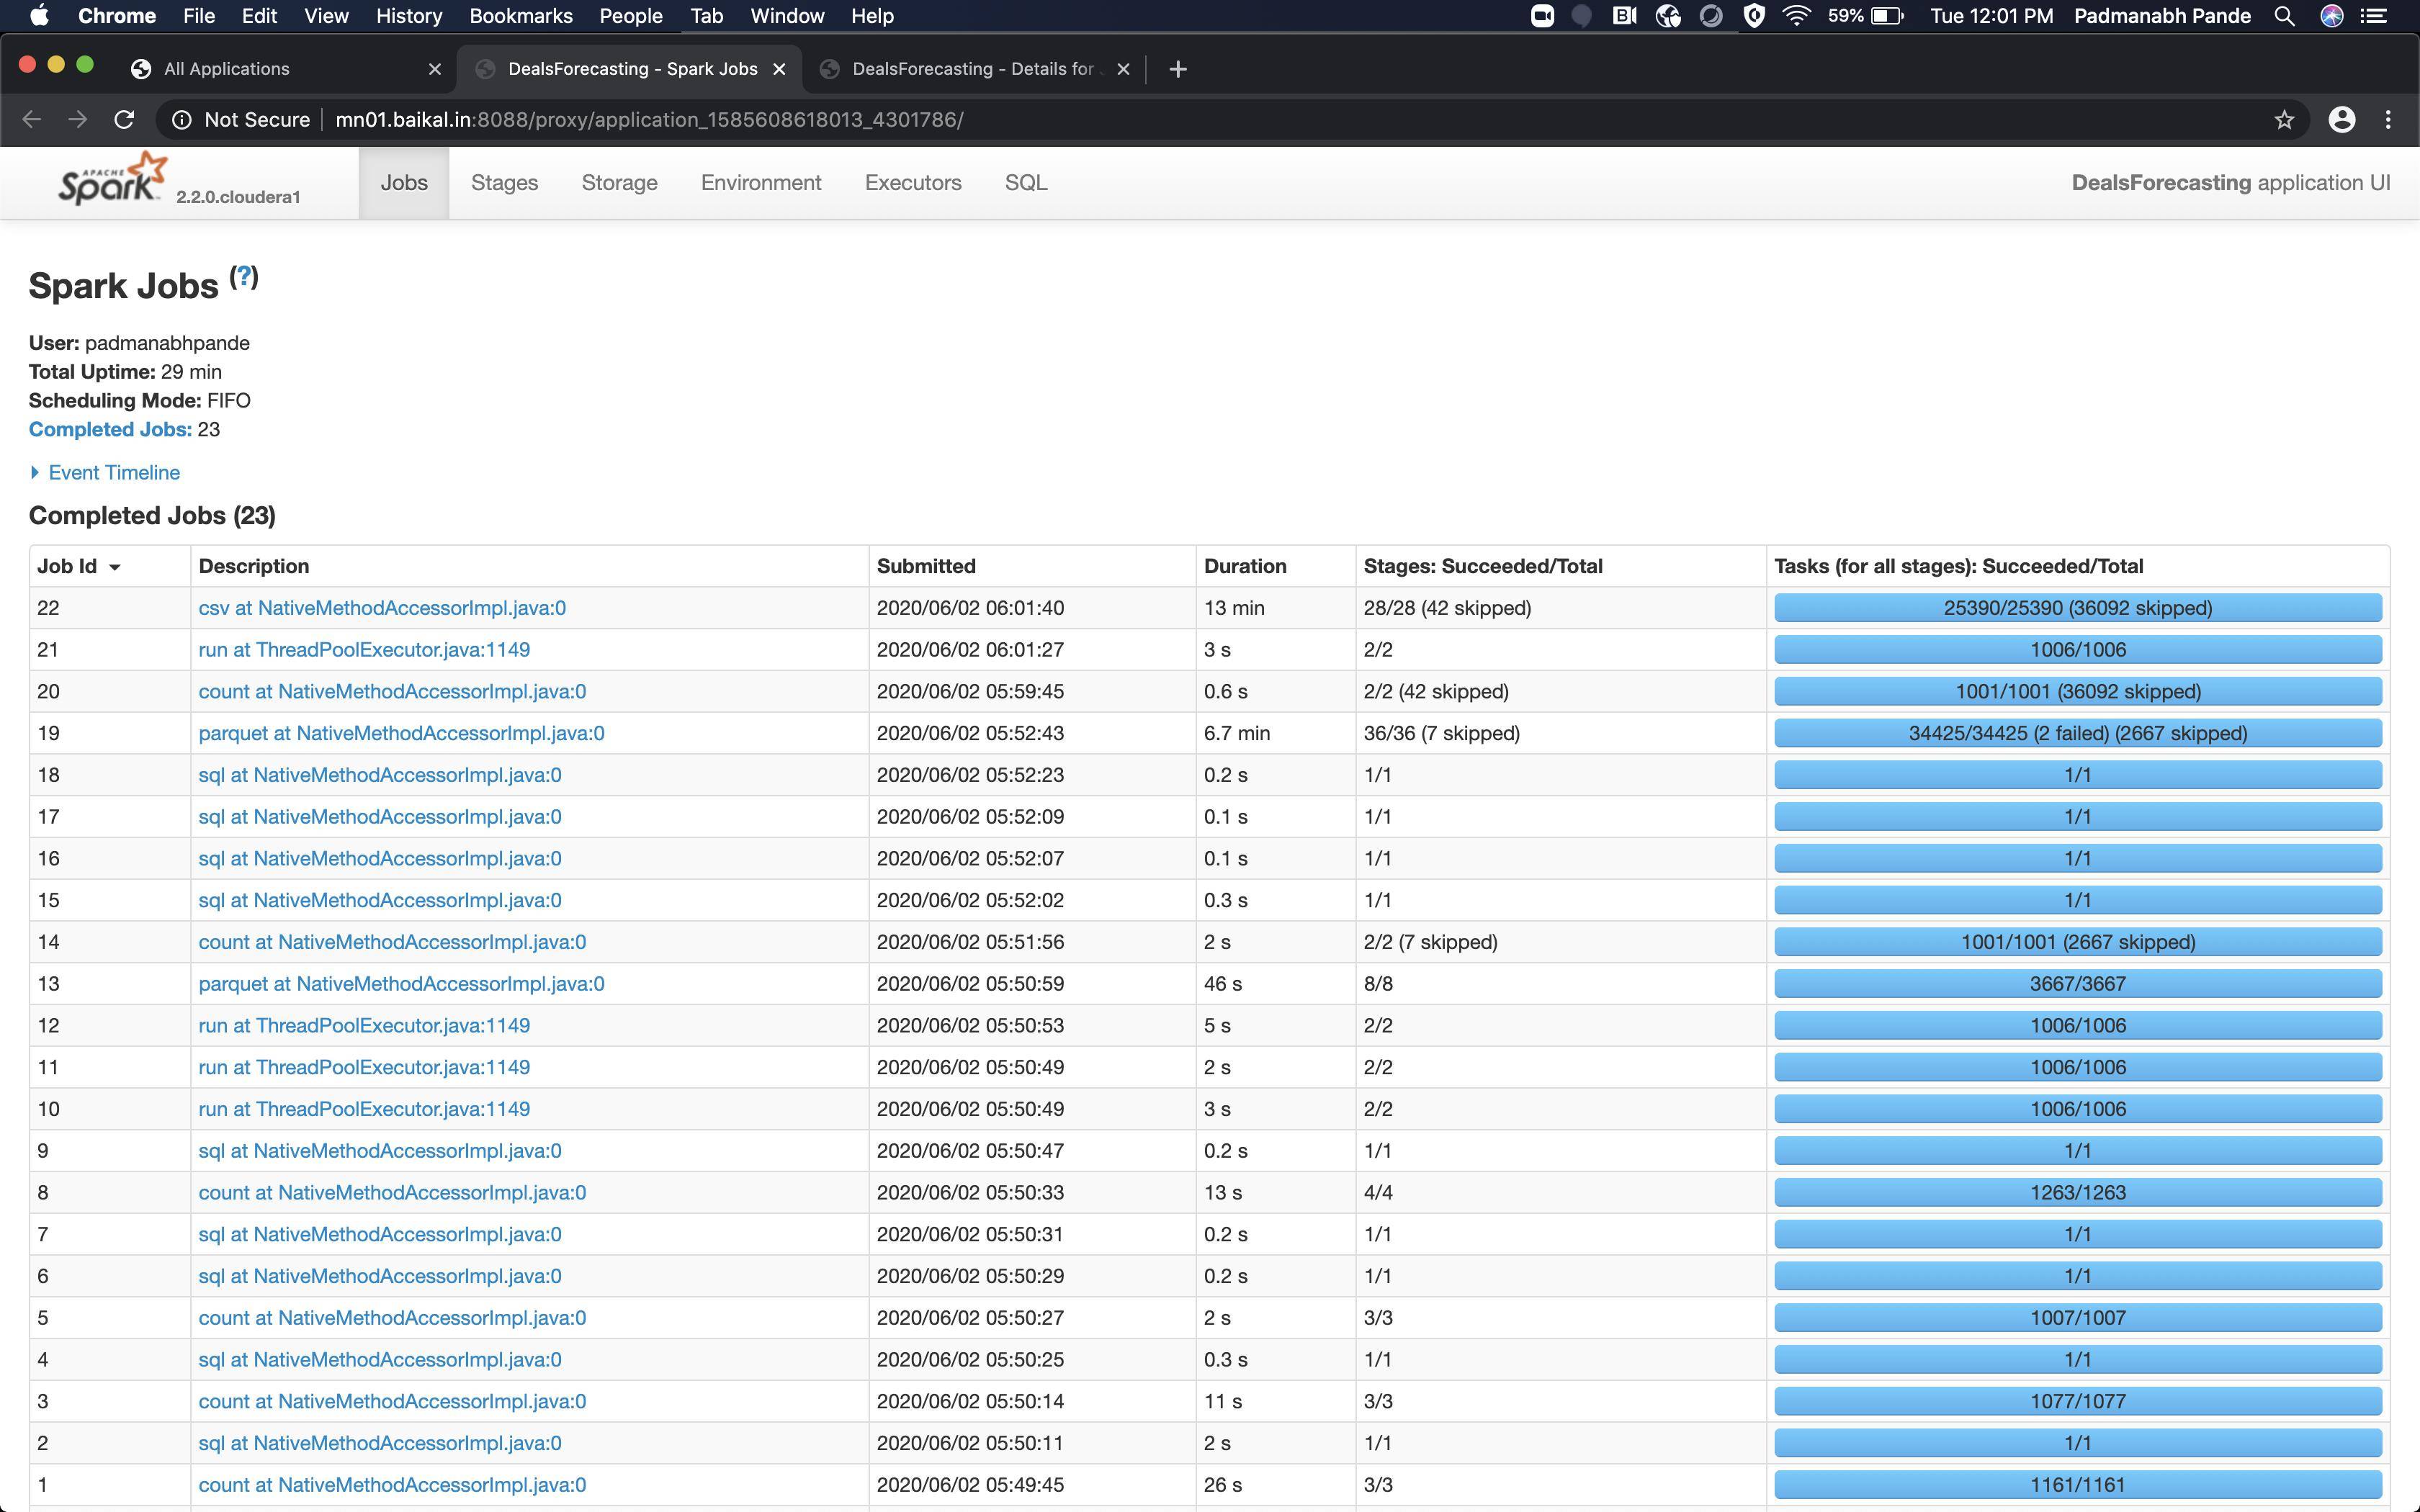Image resolution: width=2420 pixels, height=1512 pixels.
Task: Open the Chrome three-dot menu
Action: coord(2389,119)
